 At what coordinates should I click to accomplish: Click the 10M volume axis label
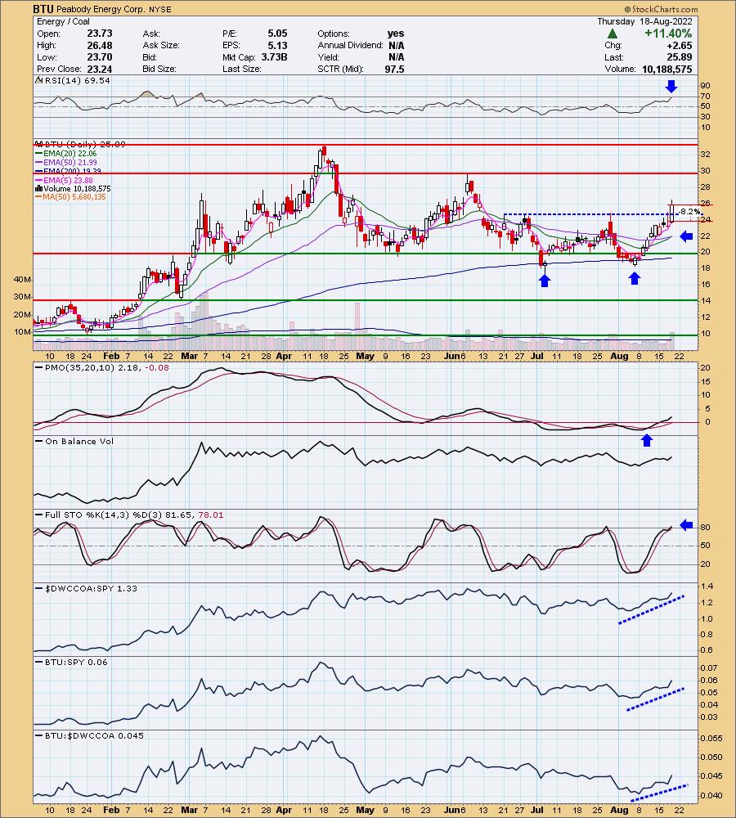(x=22, y=332)
